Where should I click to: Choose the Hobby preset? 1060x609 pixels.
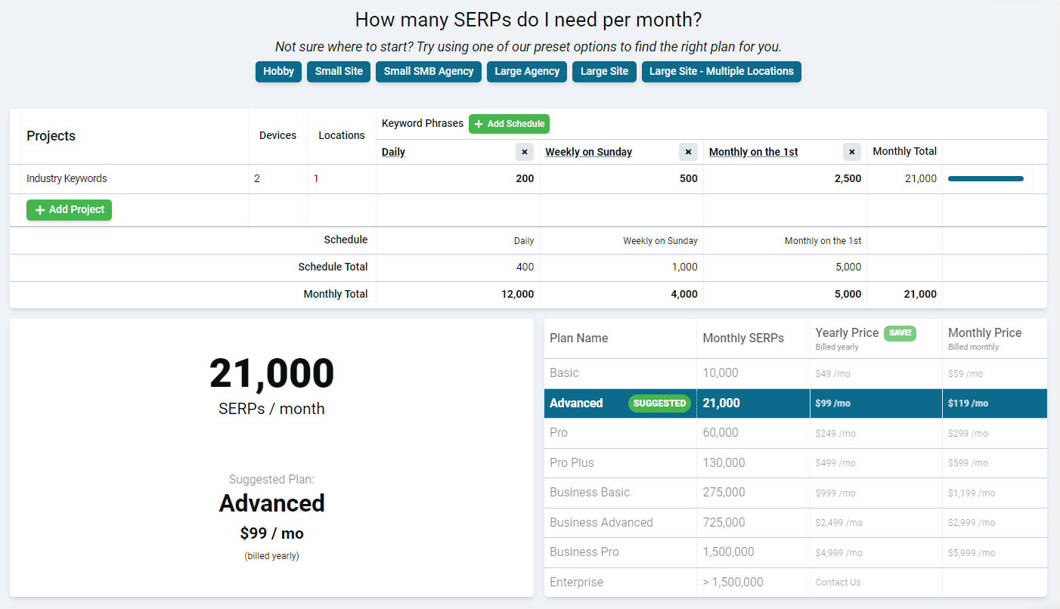pos(278,72)
